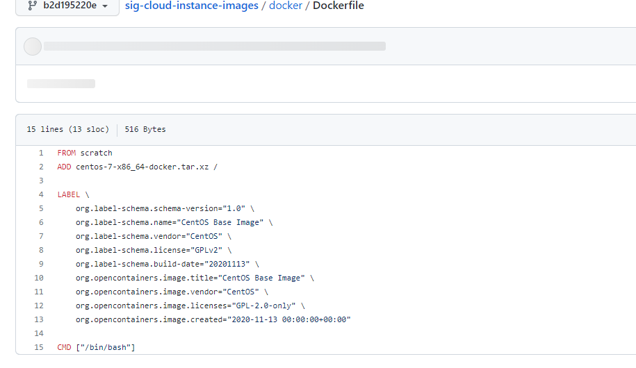The image size is (636, 368).
Task: Click the CMD keyword on last line
Action: pyautogui.click(x=65, y=347)
